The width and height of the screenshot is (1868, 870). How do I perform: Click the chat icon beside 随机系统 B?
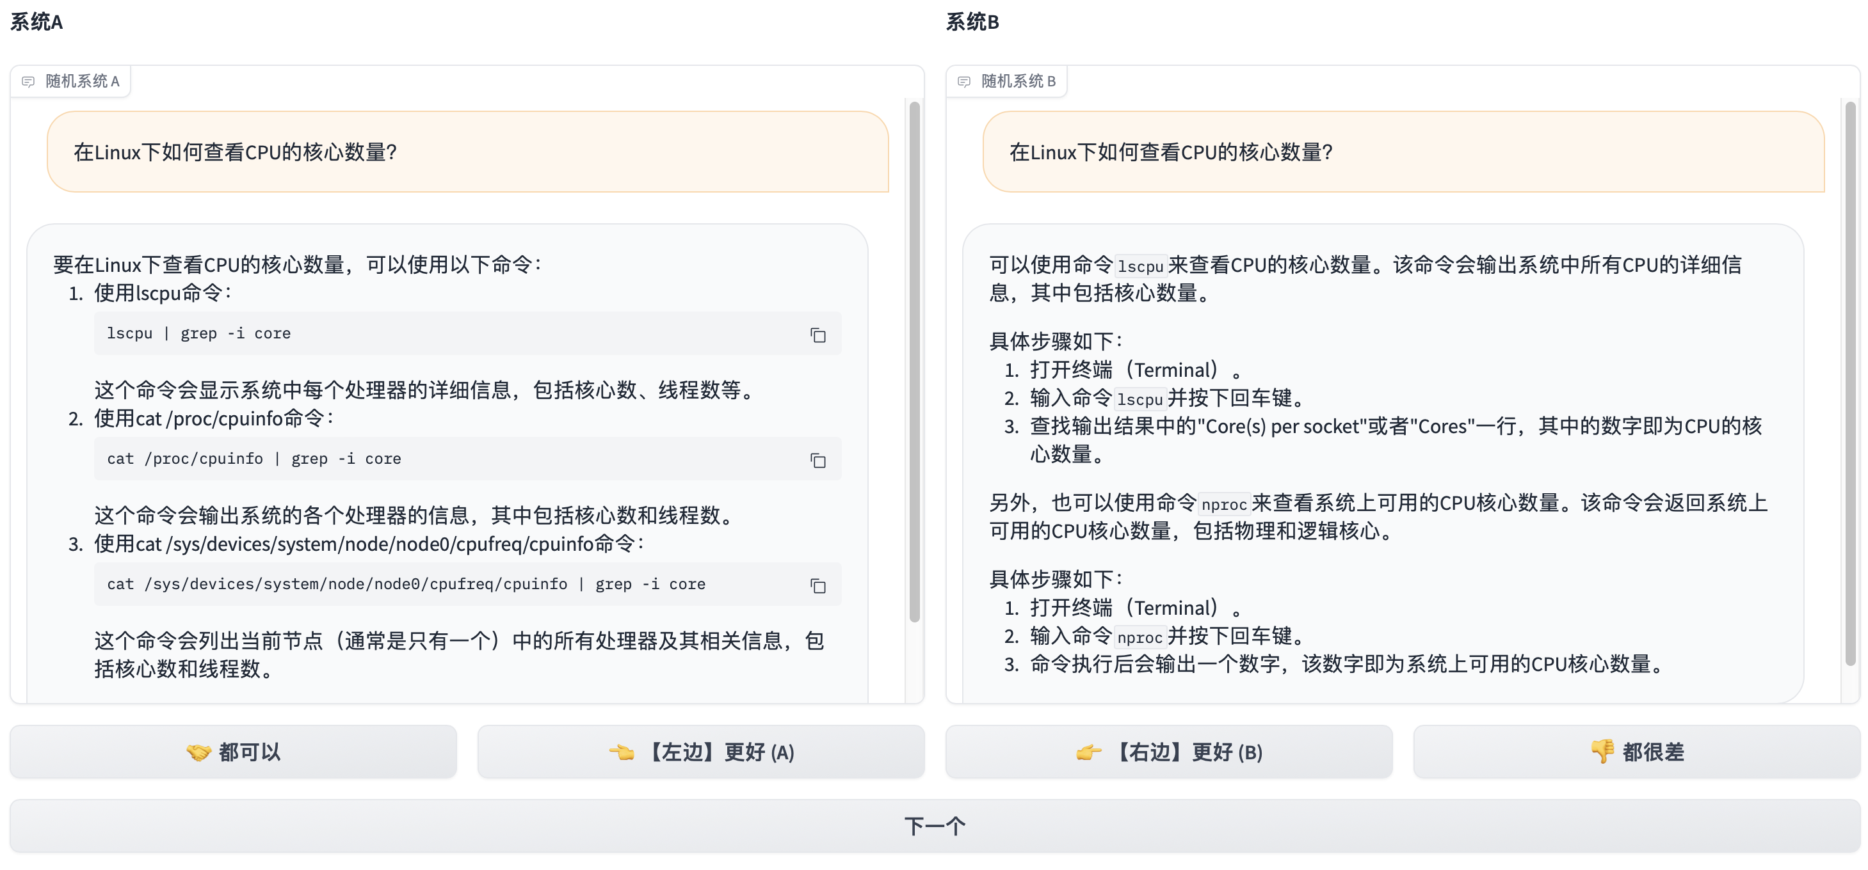(963, 81)
